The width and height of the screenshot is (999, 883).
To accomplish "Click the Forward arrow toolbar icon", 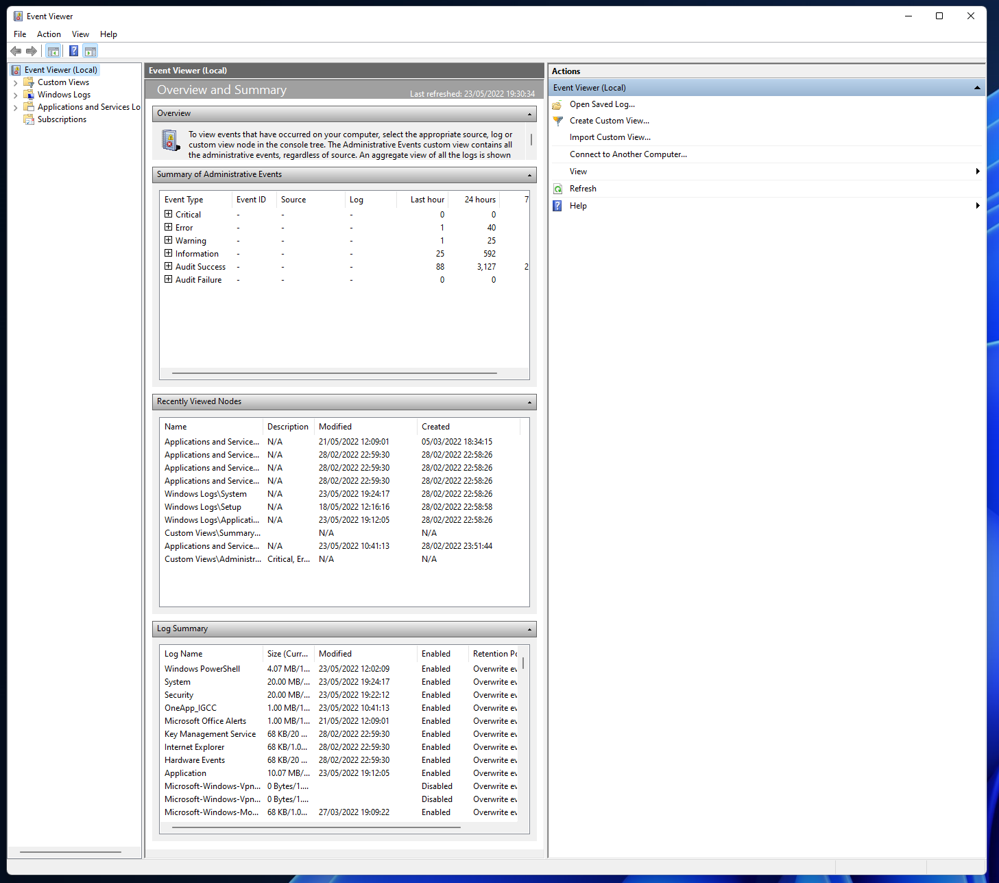I will click(32, 51).
